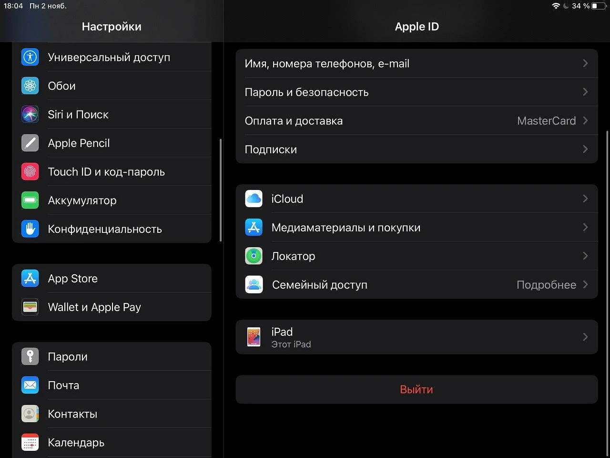The height and width of the screenshot is (458, 610).
Task: Tap the Подробнее link for family sharing
Action: [x=546, y=285]
